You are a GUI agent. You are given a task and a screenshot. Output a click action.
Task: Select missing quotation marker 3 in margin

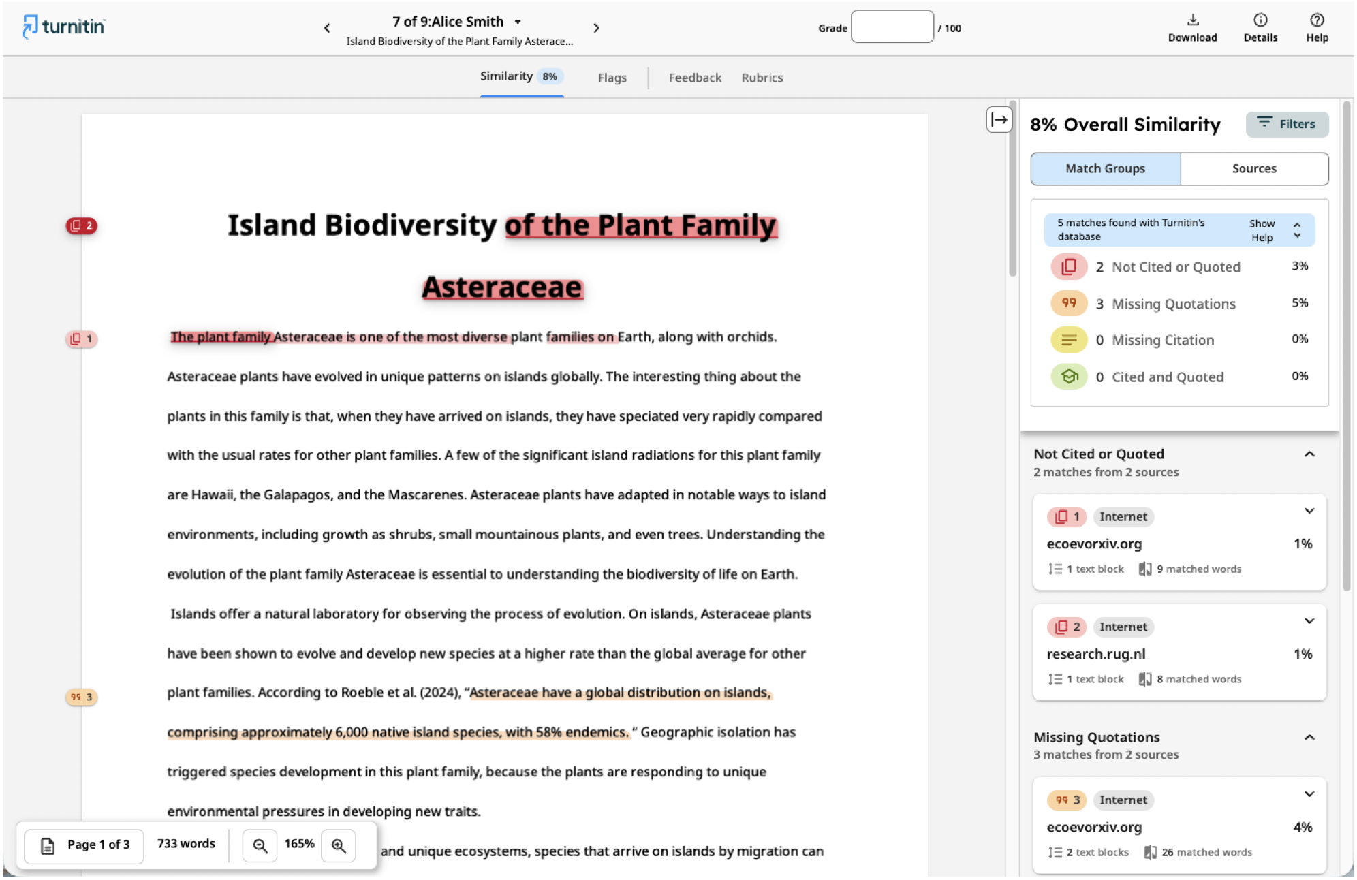[x=81, y=697]
